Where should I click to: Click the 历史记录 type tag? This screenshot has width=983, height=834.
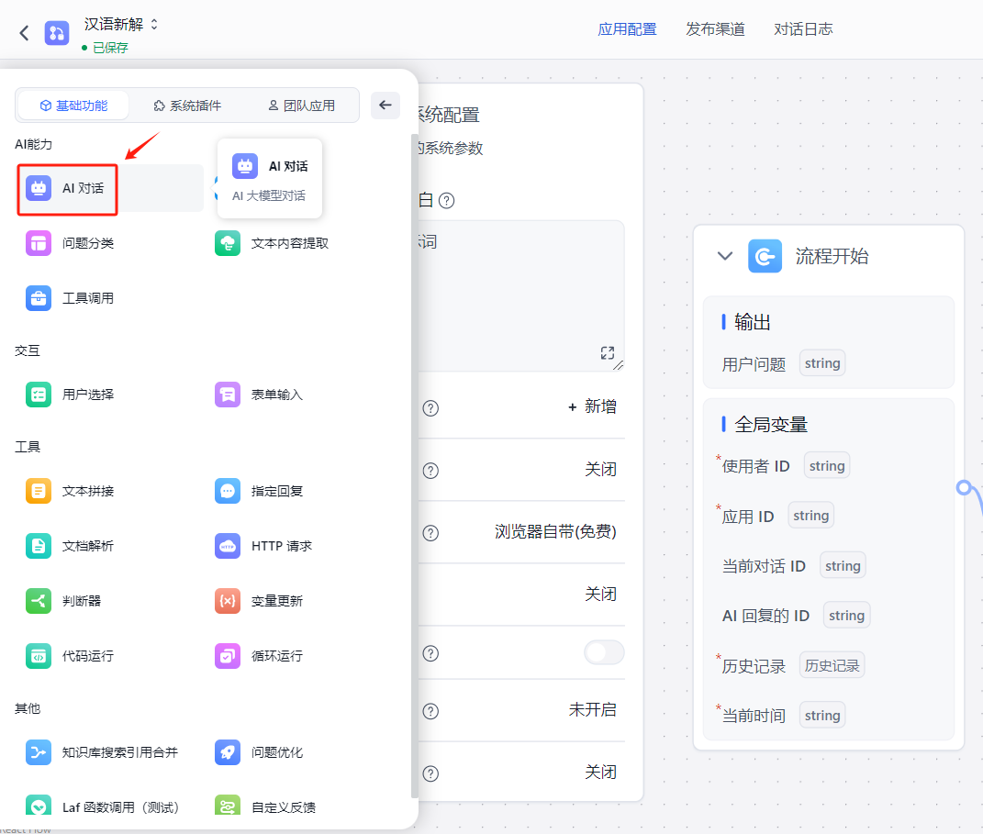point(832,665)
